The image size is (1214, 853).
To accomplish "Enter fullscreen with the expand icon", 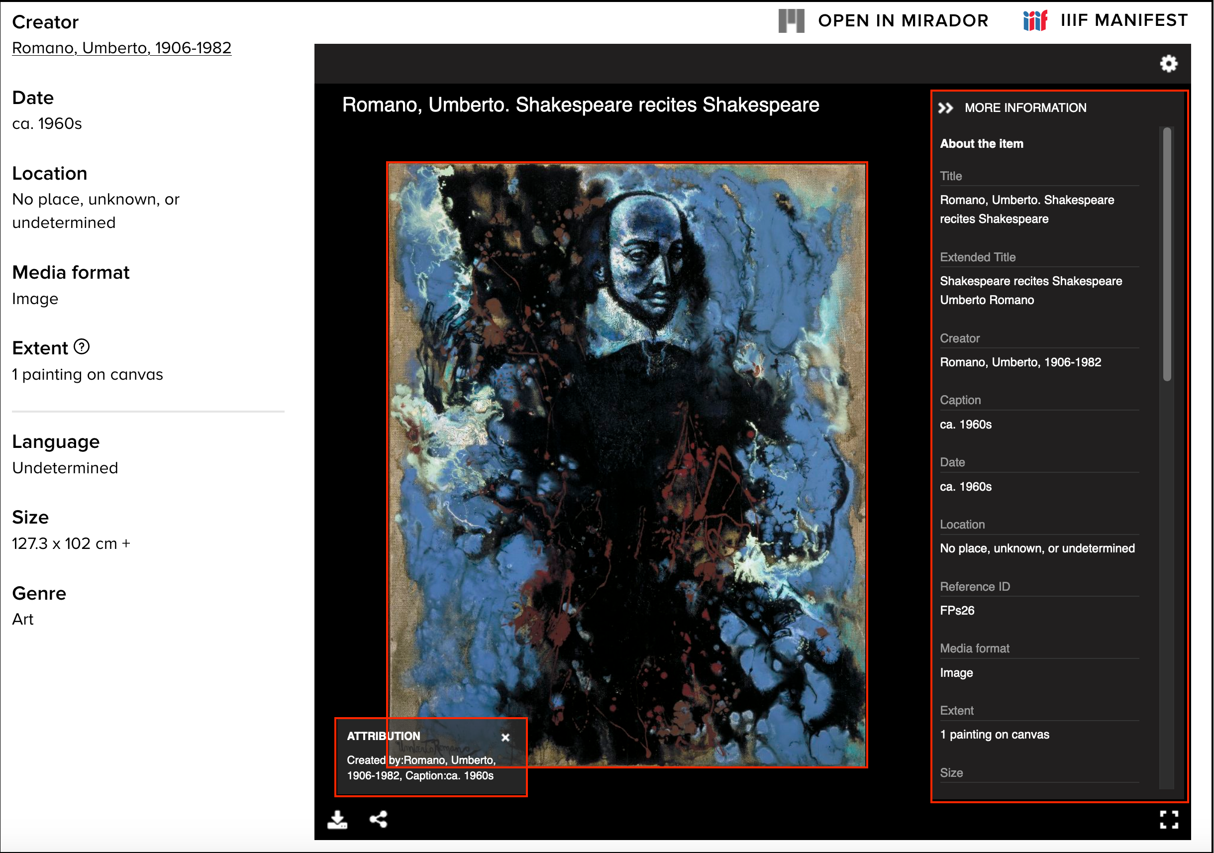I will [1169, 820].
